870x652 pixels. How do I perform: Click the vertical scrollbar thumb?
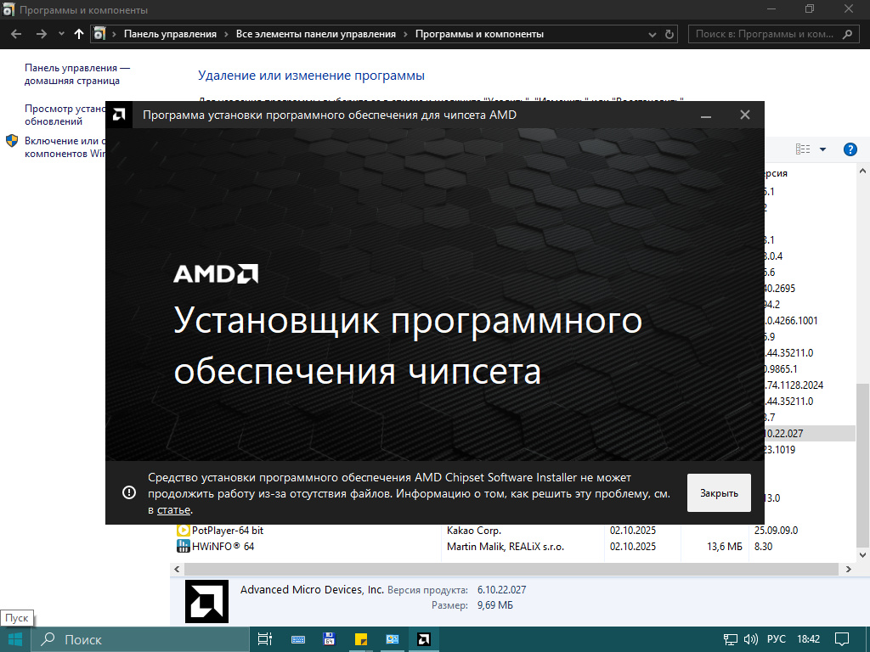pyautogui.click(x=862, y=464)
